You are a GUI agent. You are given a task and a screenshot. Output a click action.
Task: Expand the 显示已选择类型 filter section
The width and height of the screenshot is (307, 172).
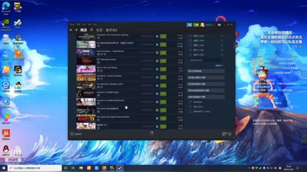point(206,71)
